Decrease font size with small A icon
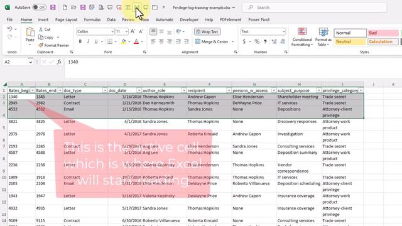The height and width of the screenshot is (226, 402). (x=141, y=31)
